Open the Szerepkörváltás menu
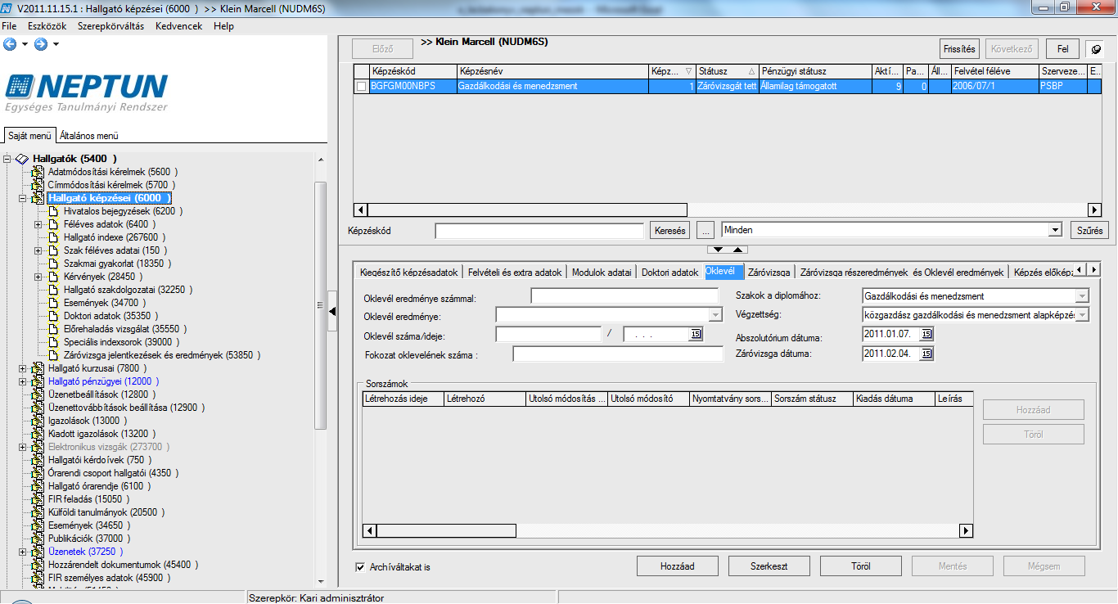The width and height of the screenshot is (1118, 604). point(110,26)
